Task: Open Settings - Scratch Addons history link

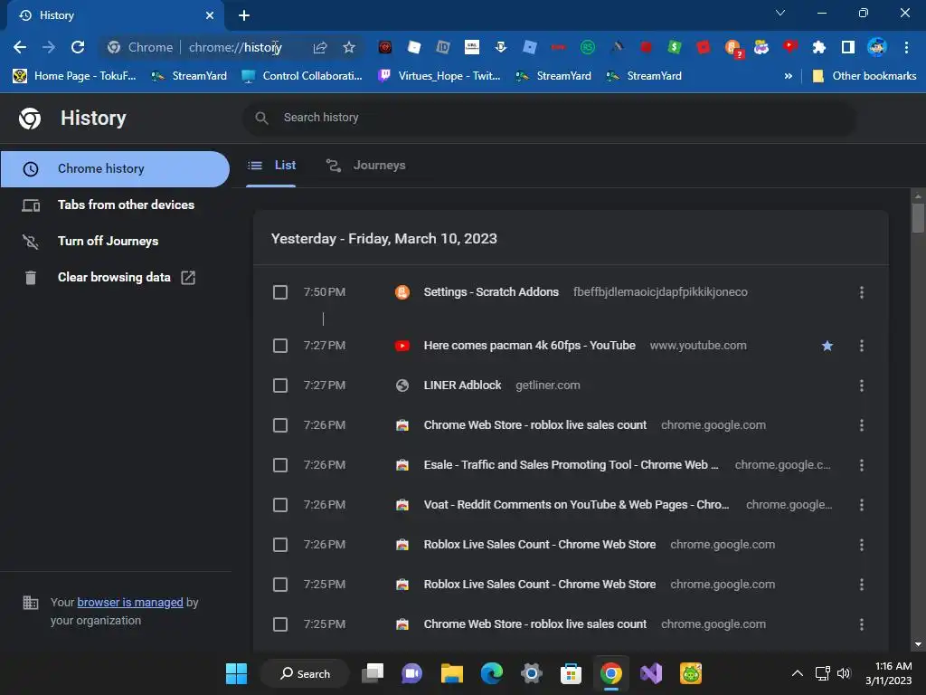Action: (491, 292)
